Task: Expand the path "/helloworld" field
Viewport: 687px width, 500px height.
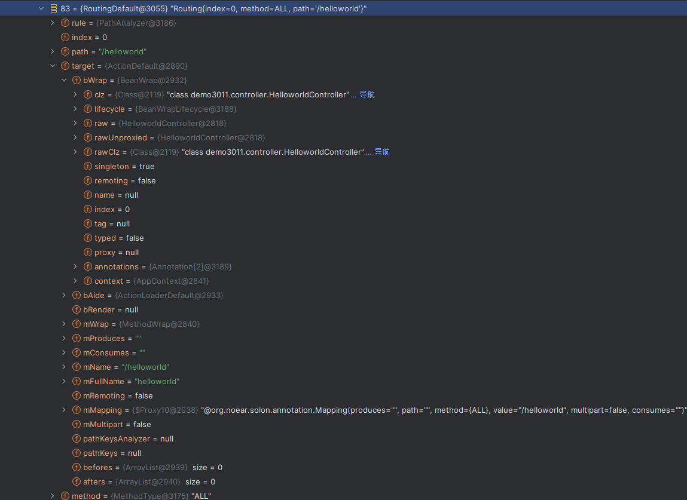Action: (x=53, y=51)
